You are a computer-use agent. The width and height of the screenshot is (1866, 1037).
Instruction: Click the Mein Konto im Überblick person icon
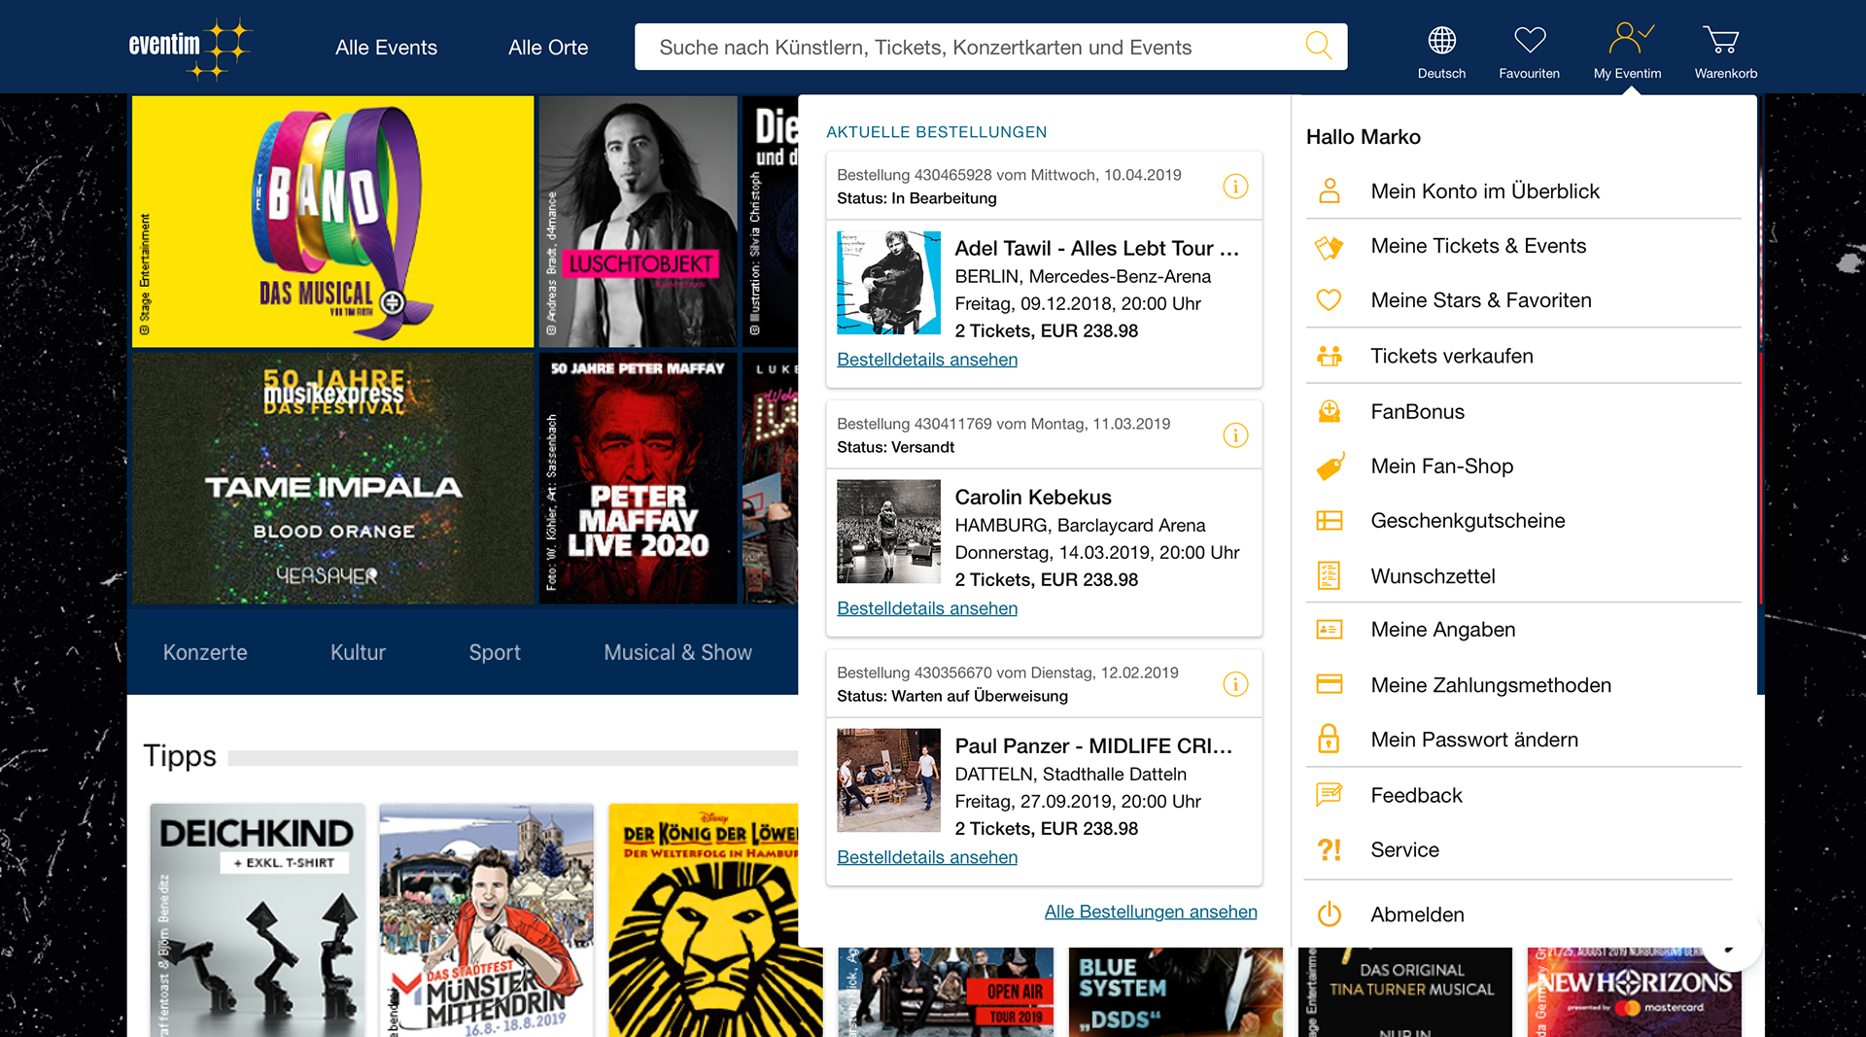click(1329, 190)
